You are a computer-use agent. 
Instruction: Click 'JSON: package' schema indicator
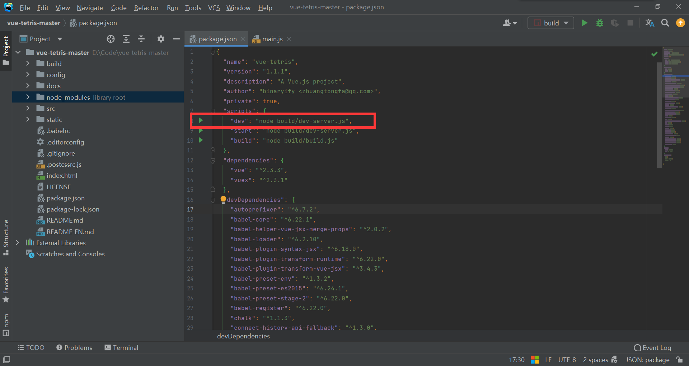pos(647,360)
